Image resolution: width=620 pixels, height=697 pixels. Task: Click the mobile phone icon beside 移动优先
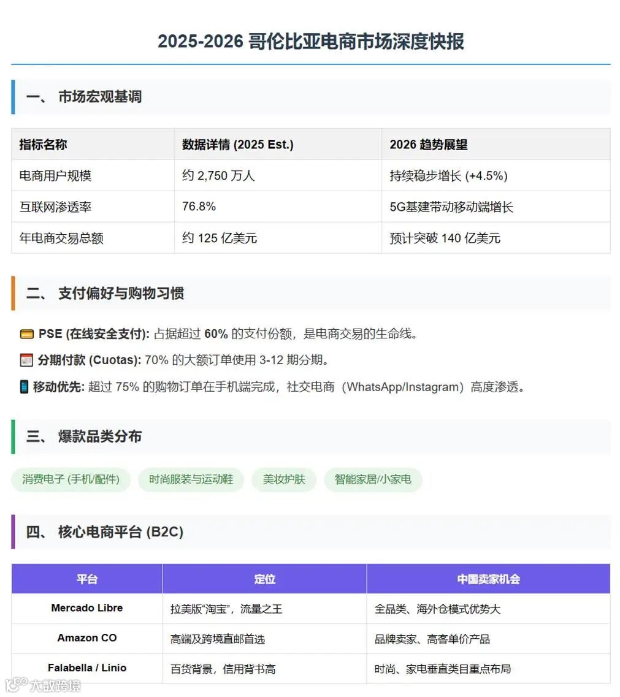click(x=24, y=387)
